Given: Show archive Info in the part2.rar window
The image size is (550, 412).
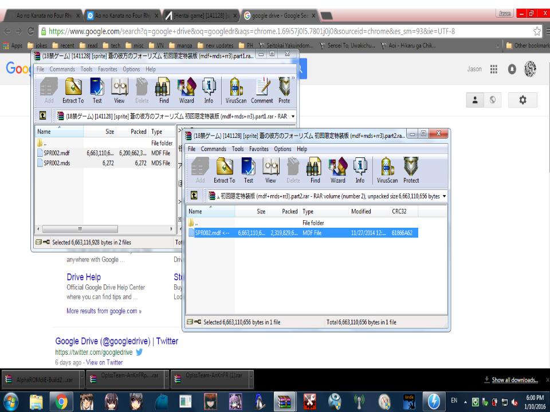Looking at the screenshot, I should pyautogui.click(x=360, y=172).
